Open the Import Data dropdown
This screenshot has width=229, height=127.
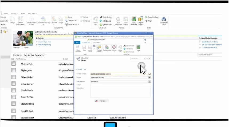tap(141, 21)
